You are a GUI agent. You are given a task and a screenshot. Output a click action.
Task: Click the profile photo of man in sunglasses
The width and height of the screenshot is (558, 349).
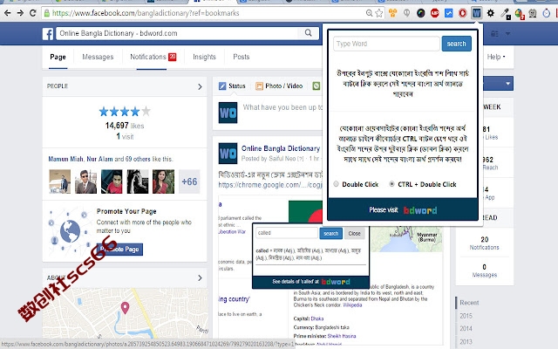pos(85,181)
